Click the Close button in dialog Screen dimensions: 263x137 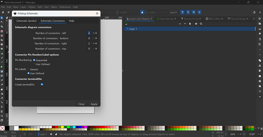(x=81, y=104)
